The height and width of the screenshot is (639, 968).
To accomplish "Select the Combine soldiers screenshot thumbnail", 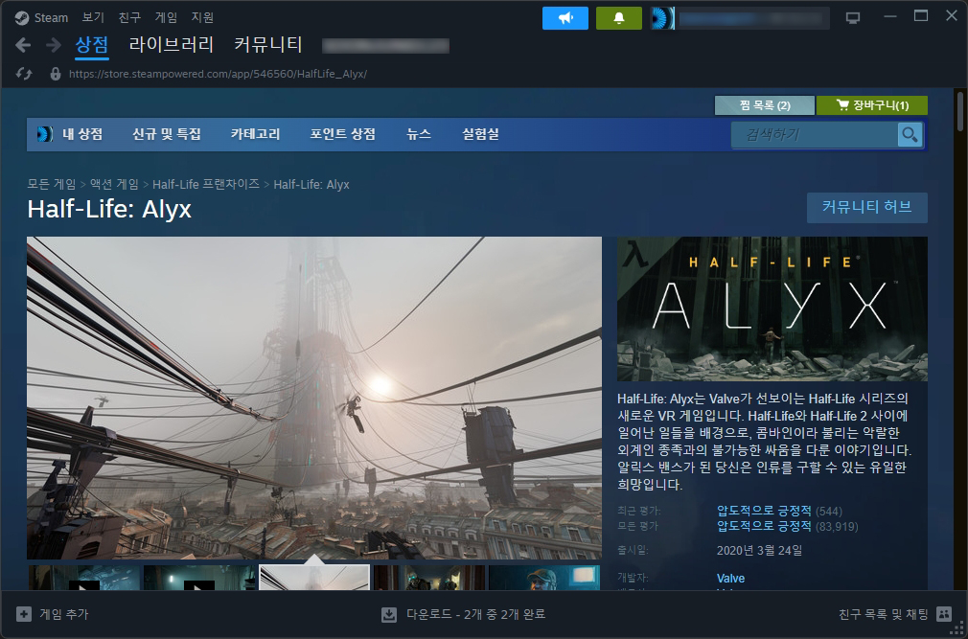I will pyautogui.click(x=429, y=578).
